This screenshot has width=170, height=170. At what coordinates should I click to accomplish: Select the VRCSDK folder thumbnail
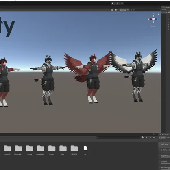click(x=74, y=150)
